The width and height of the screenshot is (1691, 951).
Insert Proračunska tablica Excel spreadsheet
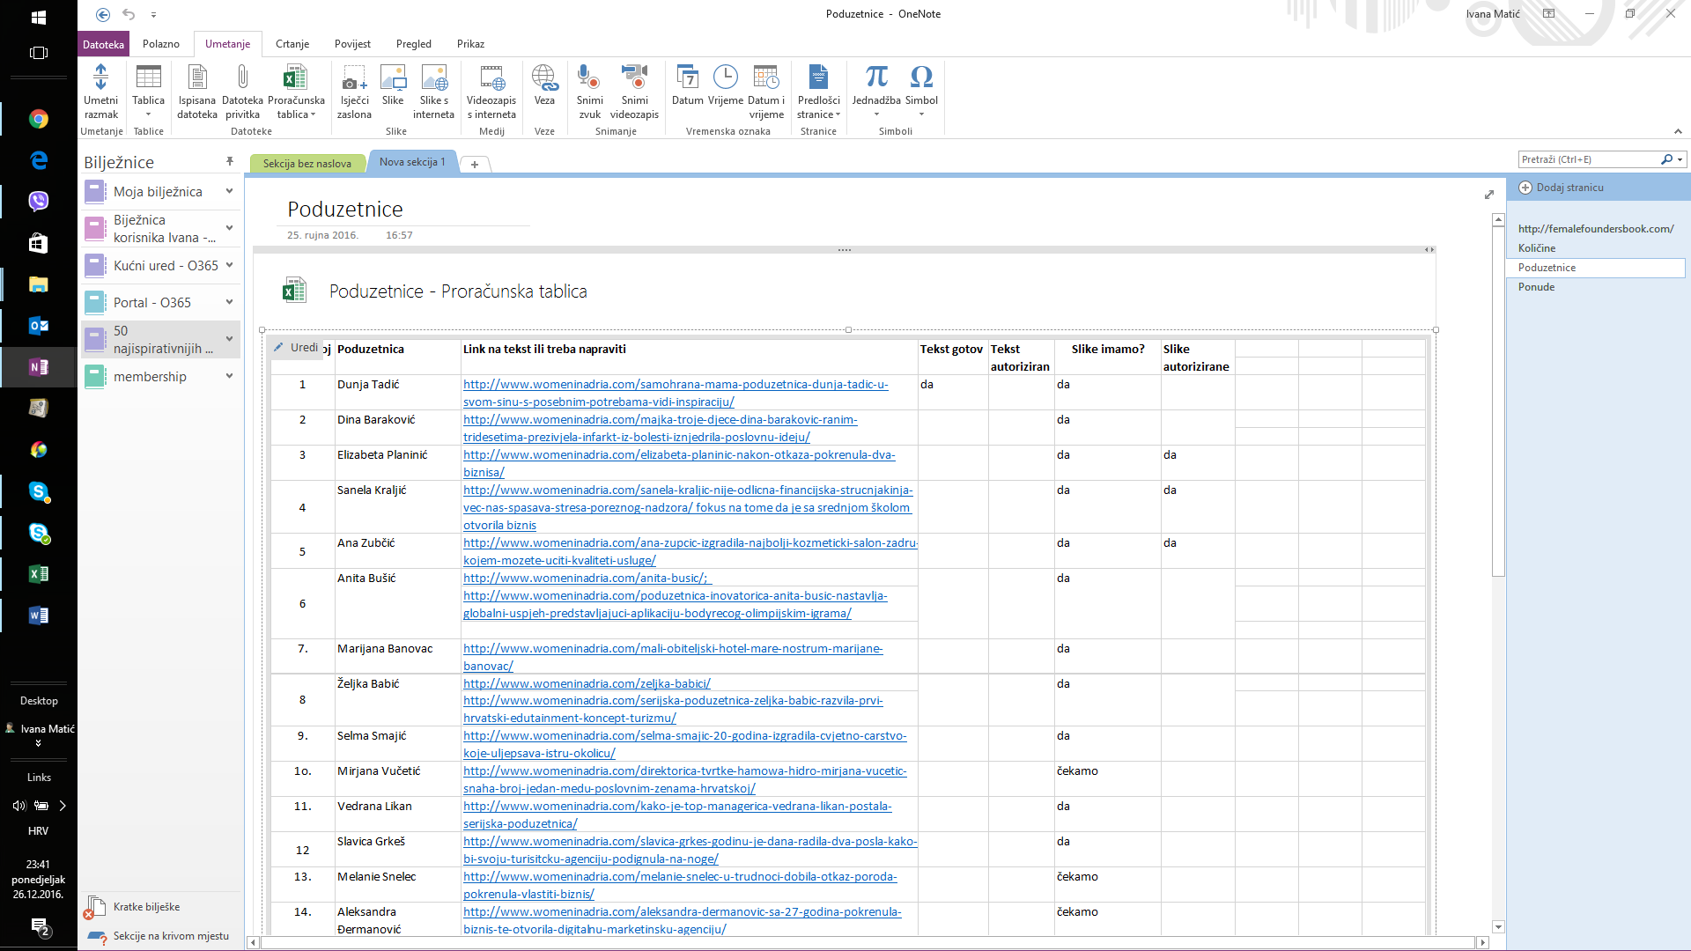pyautogui.click(x=296, y=92)
